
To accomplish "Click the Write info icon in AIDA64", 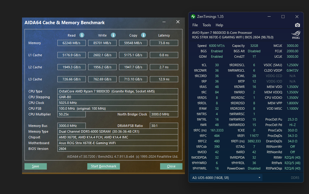I will click(x=113, y=35).
